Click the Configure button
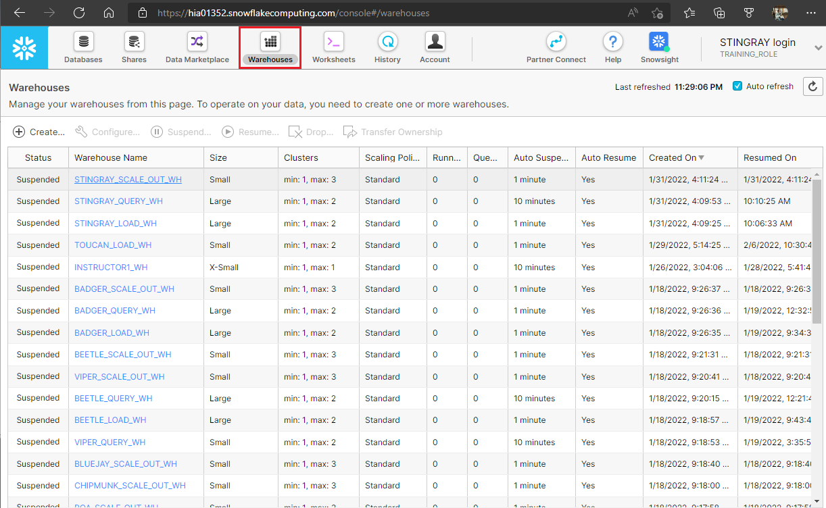Screen dimensions: 826x508 (107, 132)
